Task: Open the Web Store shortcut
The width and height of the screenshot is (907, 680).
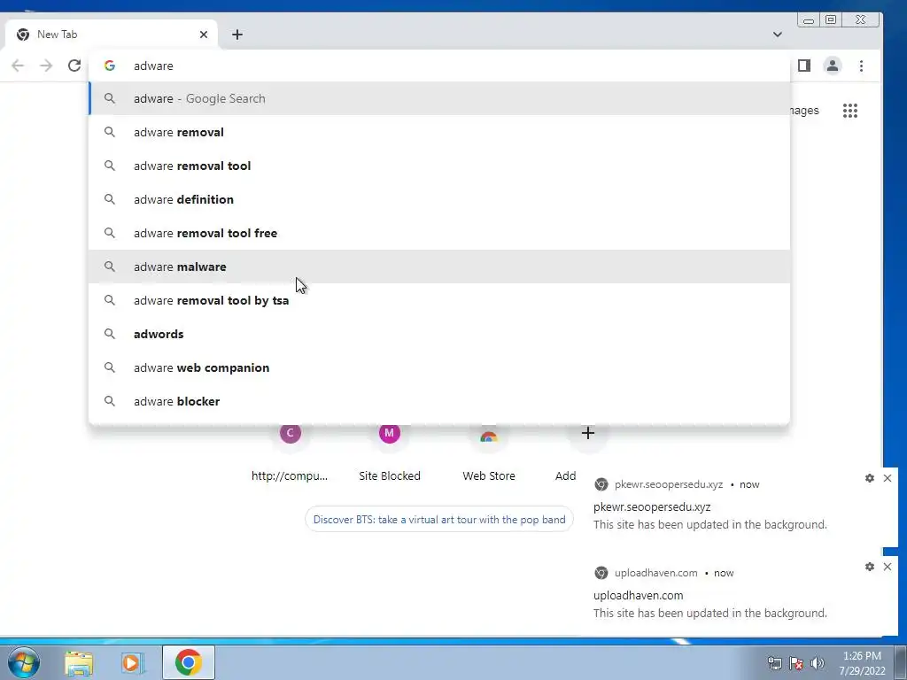Action: [x=489, y=454]
